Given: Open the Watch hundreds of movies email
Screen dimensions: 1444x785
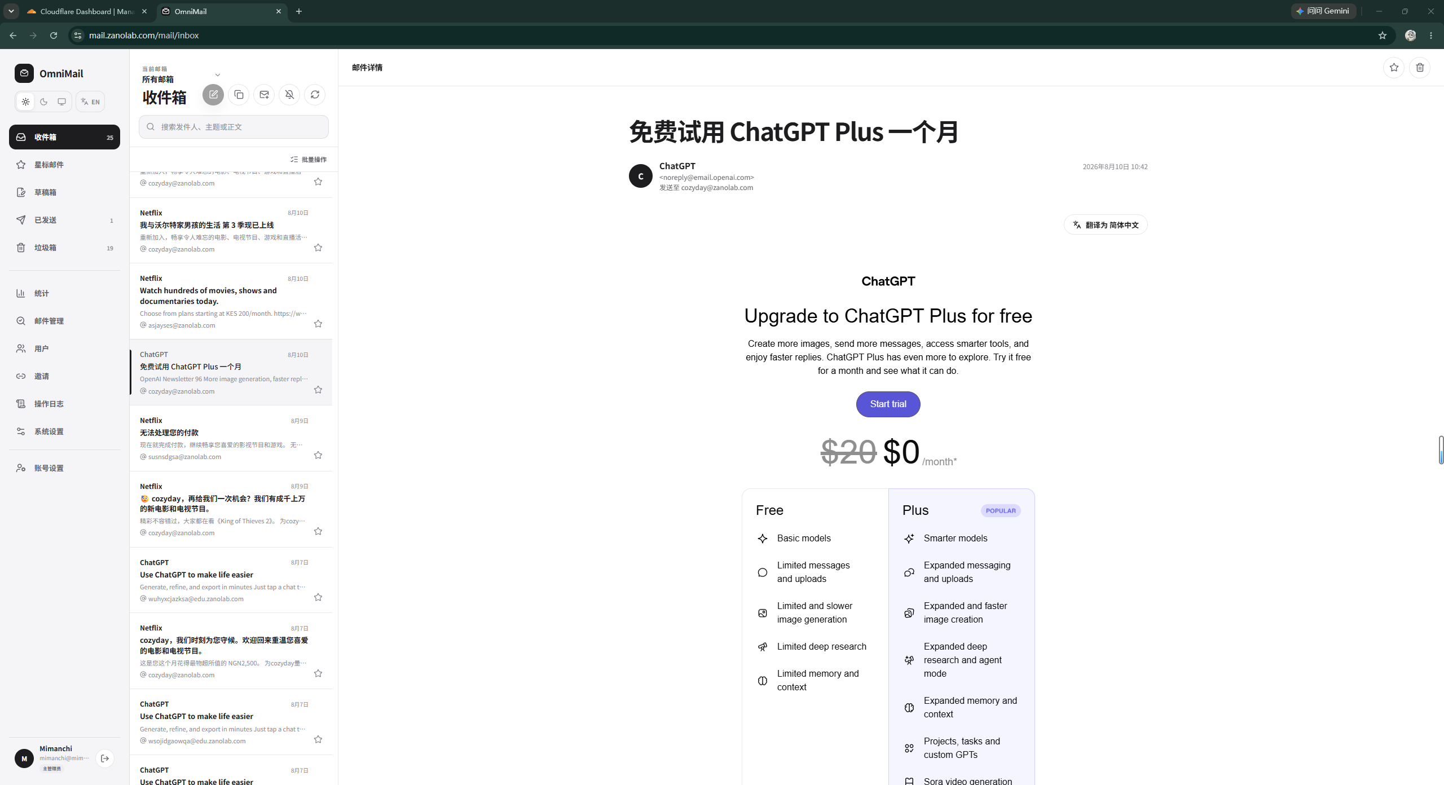Looking at the screenshot, I should point(231,301).
